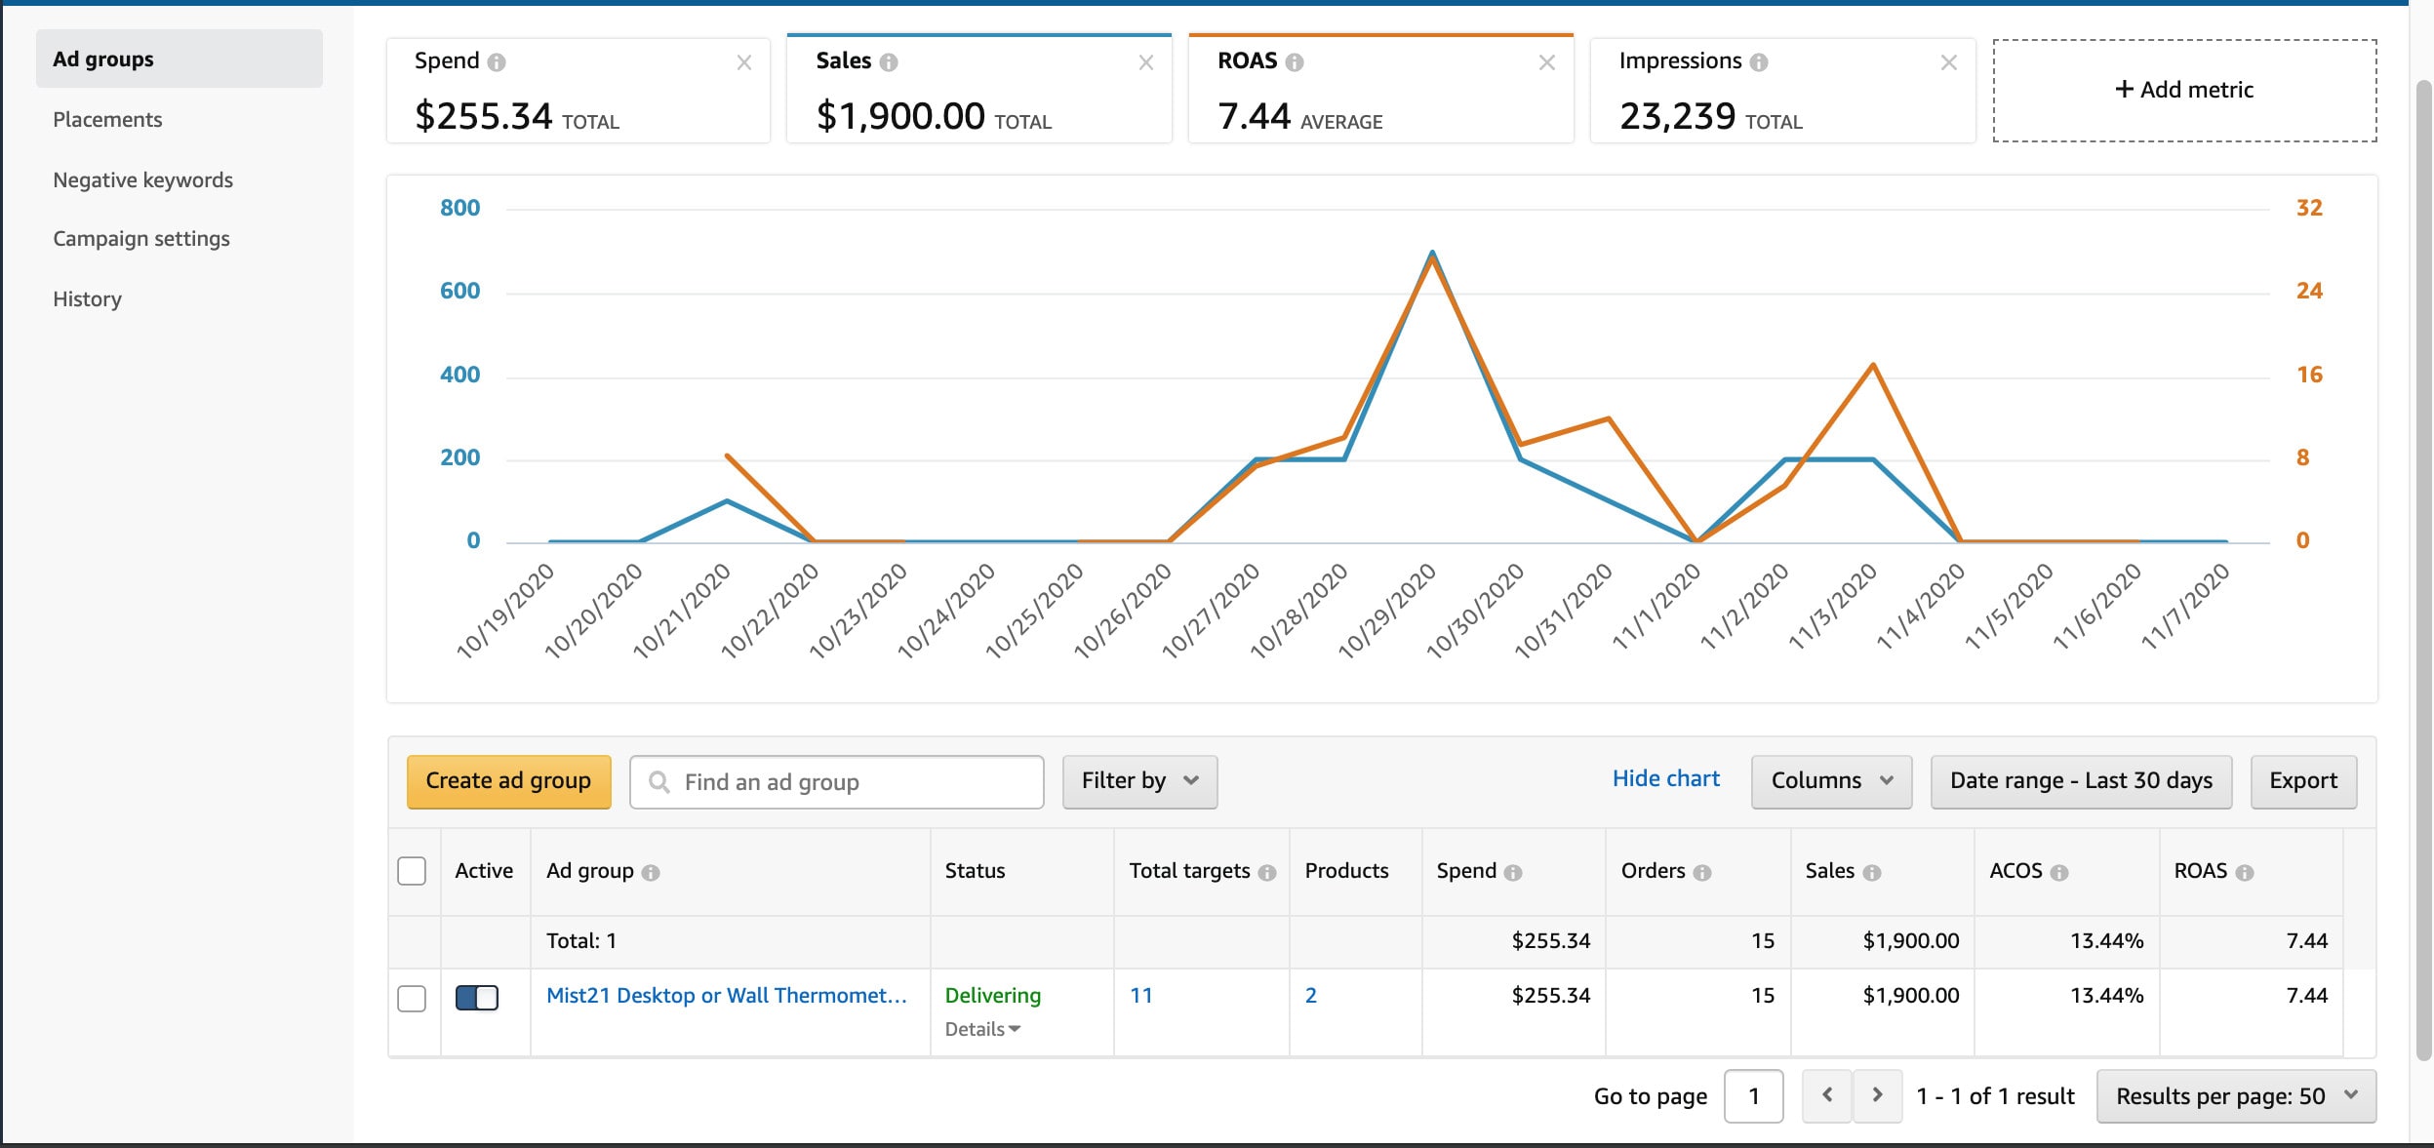This screenshot has width=2434, height=1148.
Task: Open the Columns dropdown
Action: (1831, 781)
